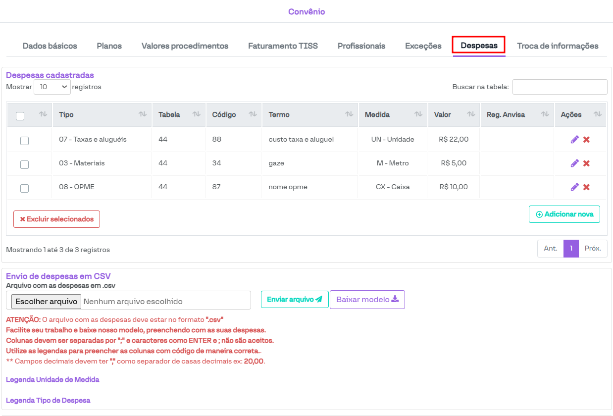Viewport: 613px width, 416px height.
Task: Remove the gaze expense using the red X
Action: coord(586,163)
